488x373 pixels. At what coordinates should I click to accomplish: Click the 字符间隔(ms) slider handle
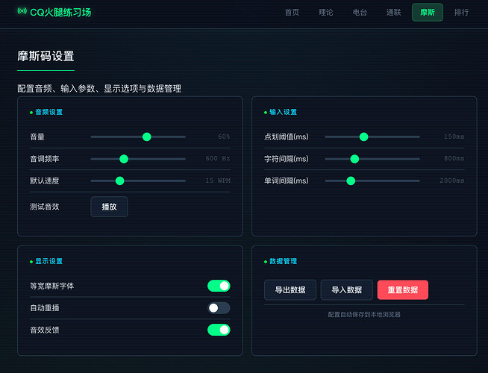click(354, 159)
